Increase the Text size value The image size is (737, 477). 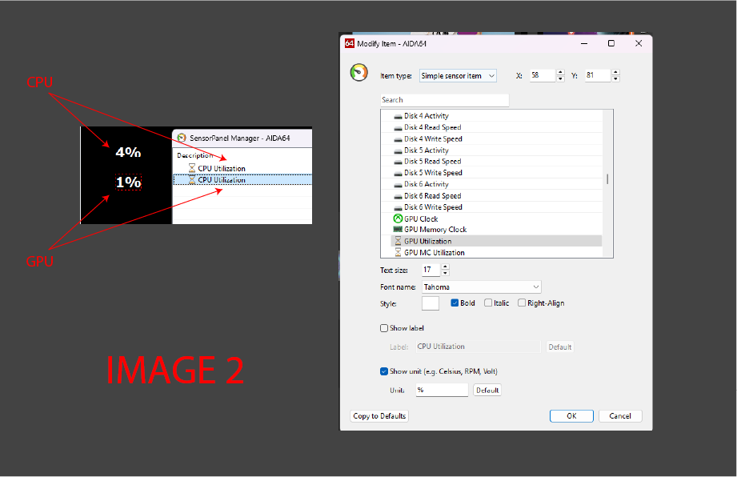[x=445, y=267]
